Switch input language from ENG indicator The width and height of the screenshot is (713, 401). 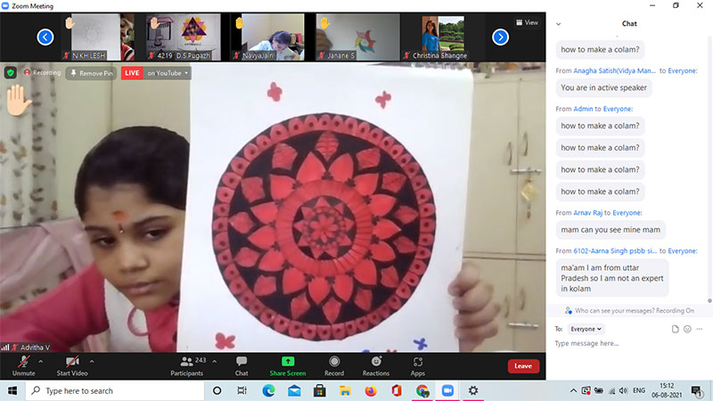click(x=639, y=390)
